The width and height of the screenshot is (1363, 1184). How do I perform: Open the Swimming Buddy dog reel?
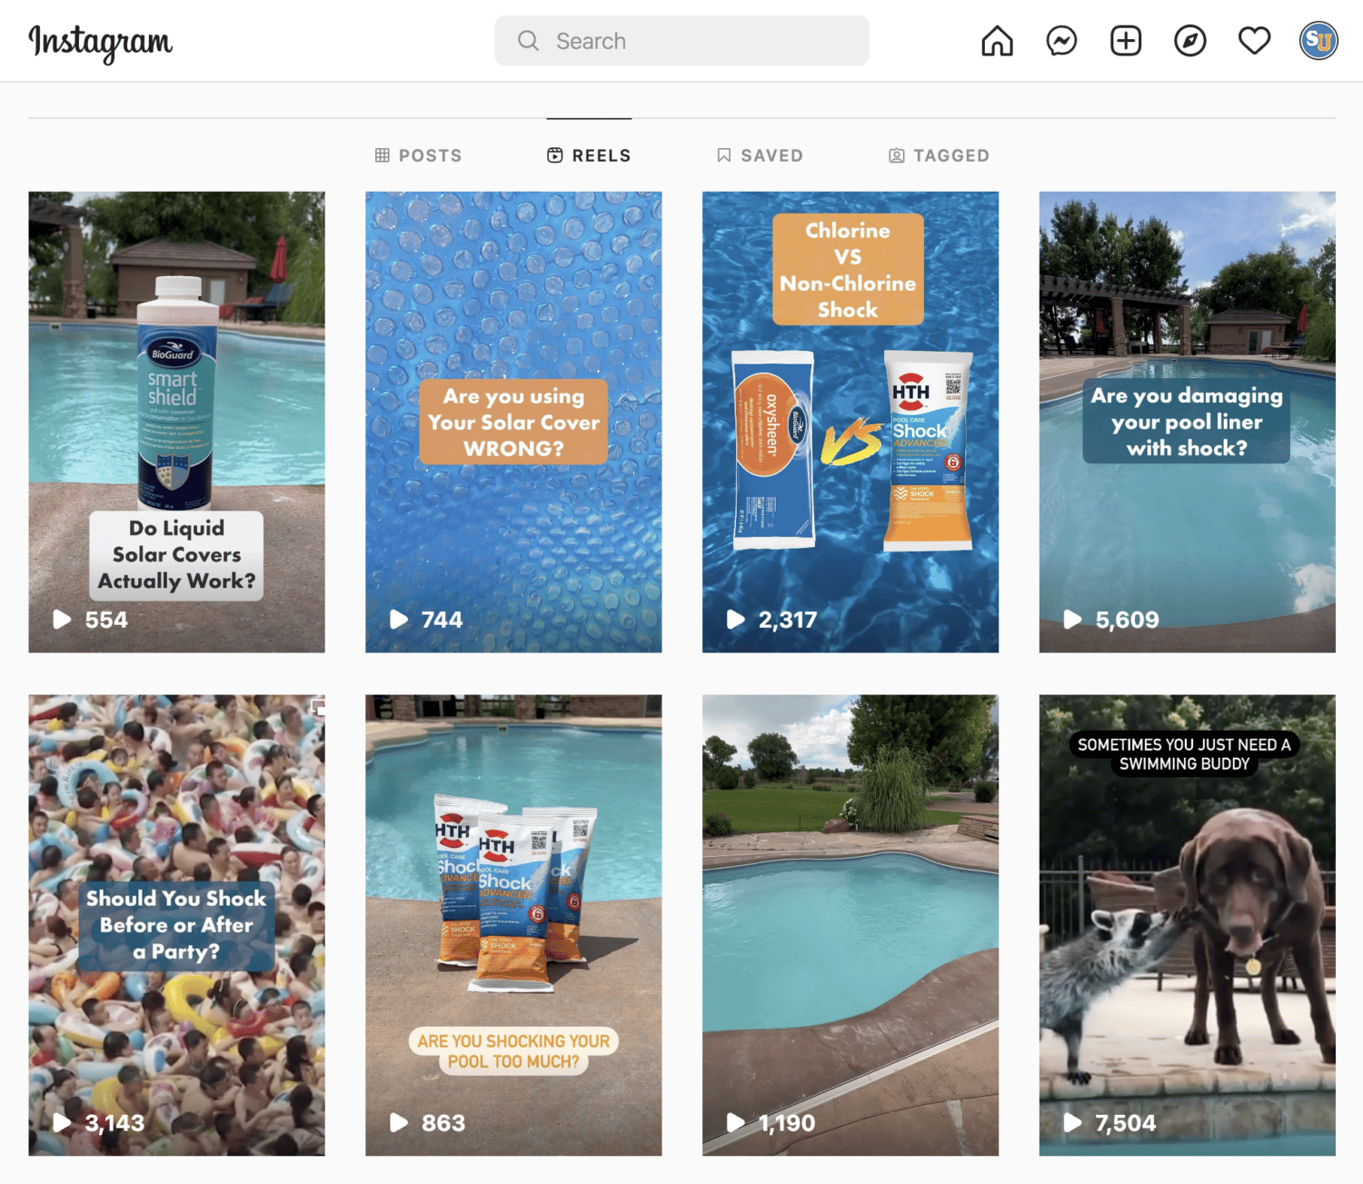(1188, 925)
